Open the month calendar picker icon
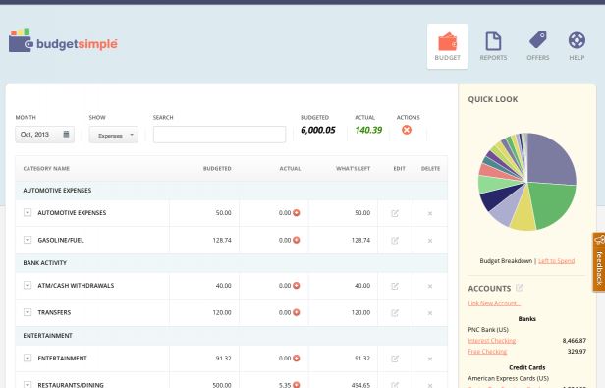Viewport: 605px width, 388px height. pyautogui.click(x=66, y=134)
